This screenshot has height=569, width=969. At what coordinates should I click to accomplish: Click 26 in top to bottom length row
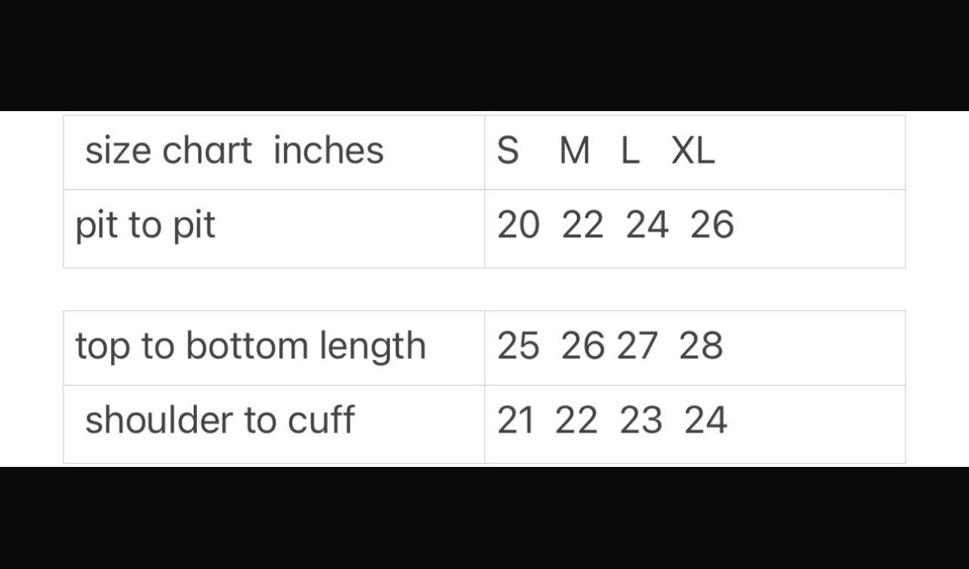coord(583,346)
